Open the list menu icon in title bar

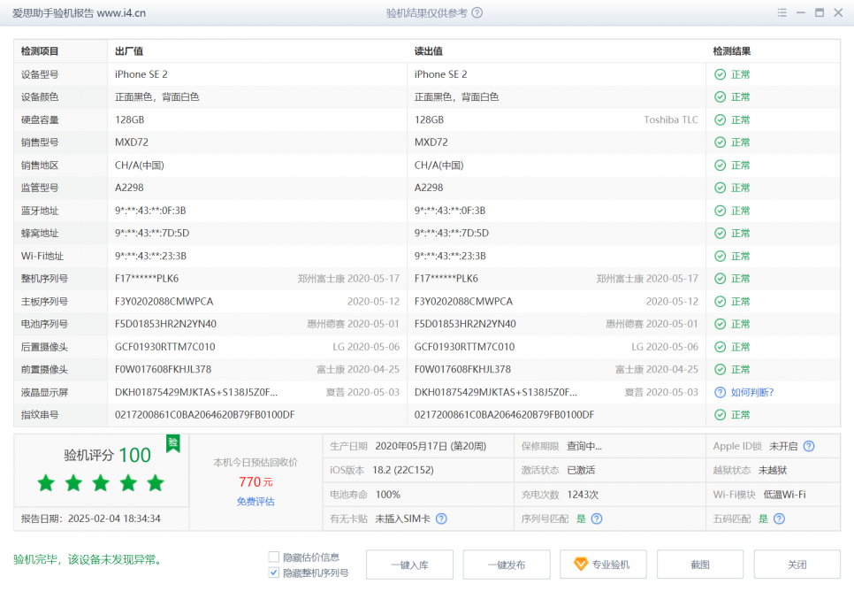tap(782, 13)
